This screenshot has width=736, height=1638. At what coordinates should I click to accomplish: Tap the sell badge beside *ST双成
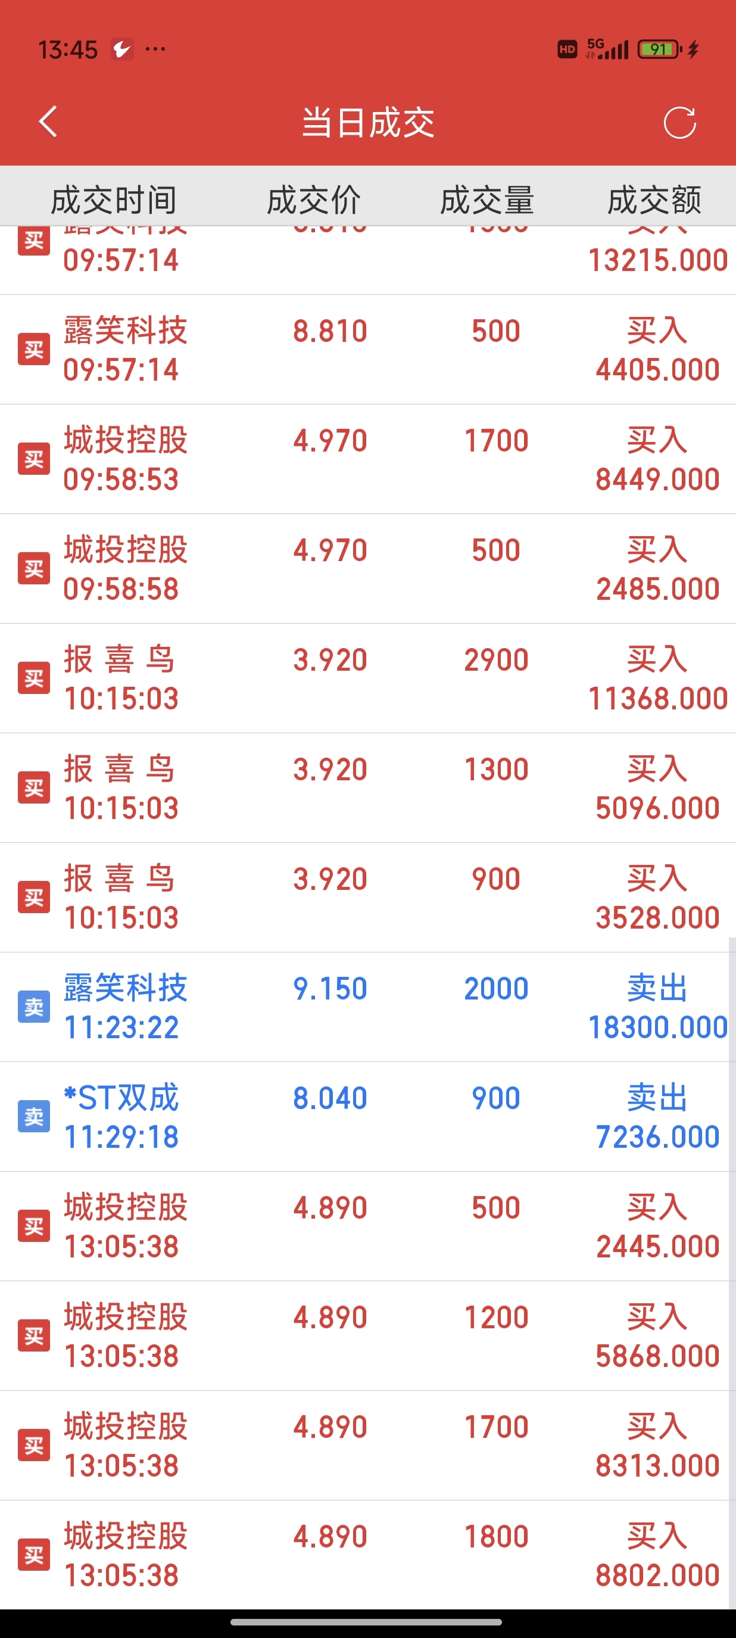(34, 1116)
